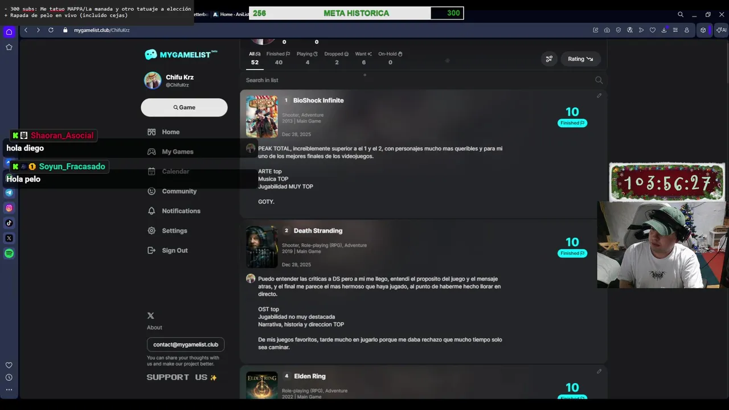Add page to favorites with heart toolbar icon

tap(653, 30)
